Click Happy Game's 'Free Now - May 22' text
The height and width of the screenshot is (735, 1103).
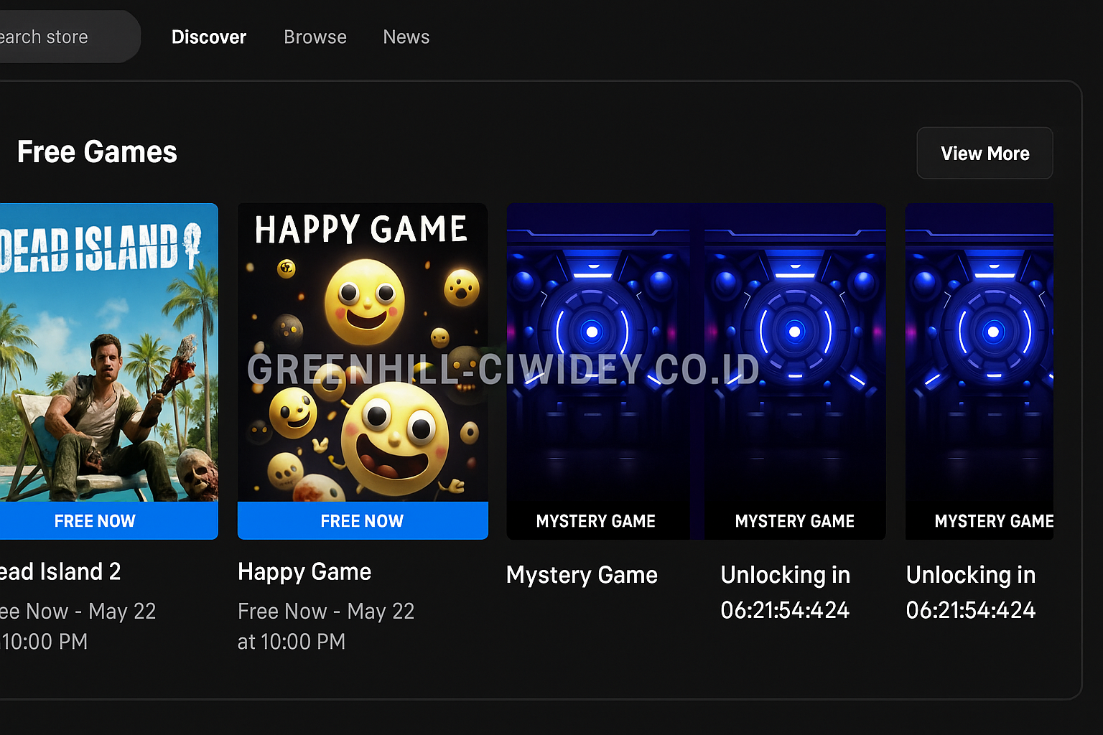coord(326,611)
